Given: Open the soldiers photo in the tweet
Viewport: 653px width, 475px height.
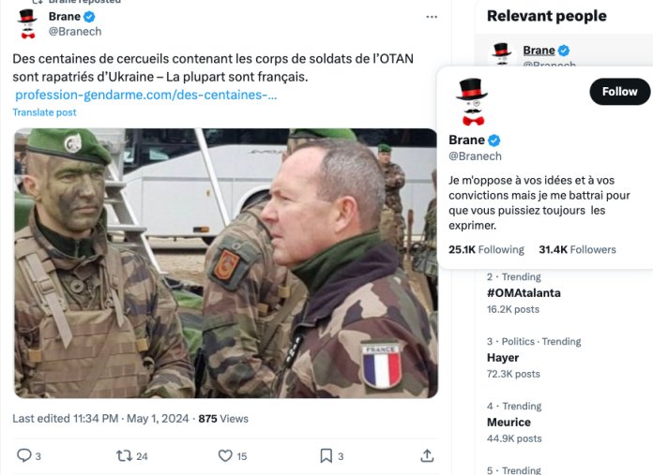Looking at the screenshot, I should pos(226,263).
